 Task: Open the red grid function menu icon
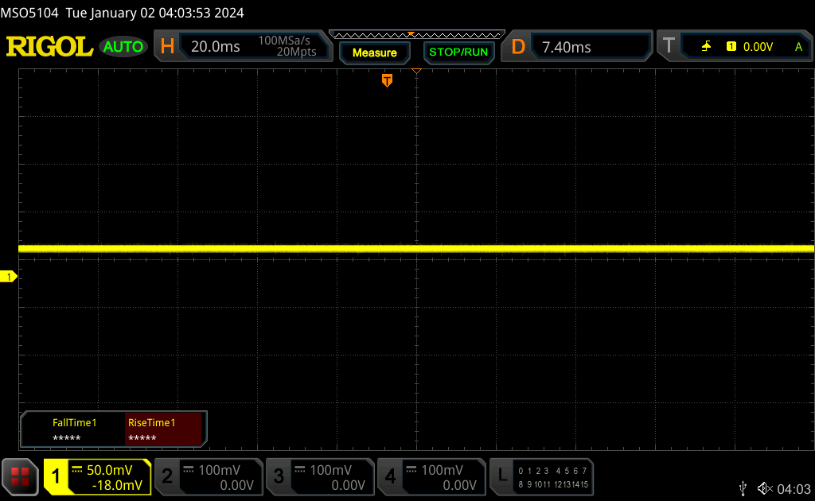click(20, 476)
